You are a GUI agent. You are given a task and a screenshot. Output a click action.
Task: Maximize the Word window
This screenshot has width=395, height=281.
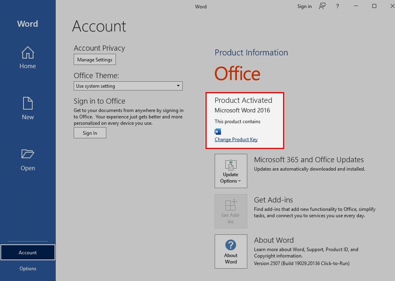coord(374,6)
